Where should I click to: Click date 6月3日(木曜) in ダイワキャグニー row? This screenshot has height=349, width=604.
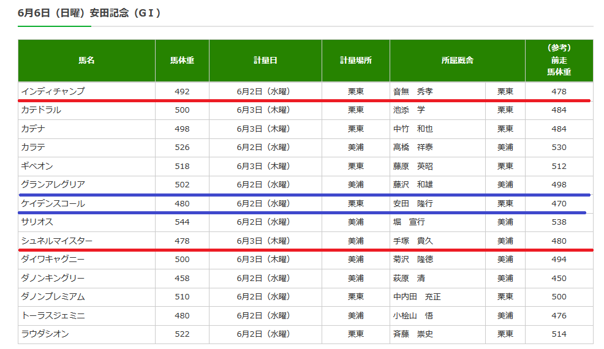click(x=263, y=260)
